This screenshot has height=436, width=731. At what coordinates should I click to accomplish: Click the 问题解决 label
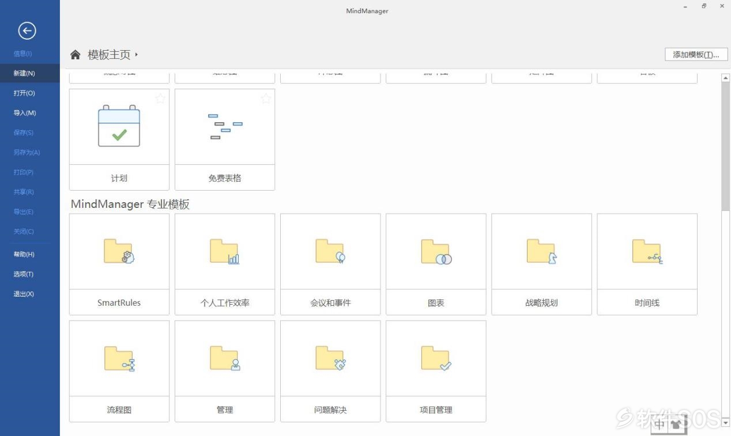point(330,410)
